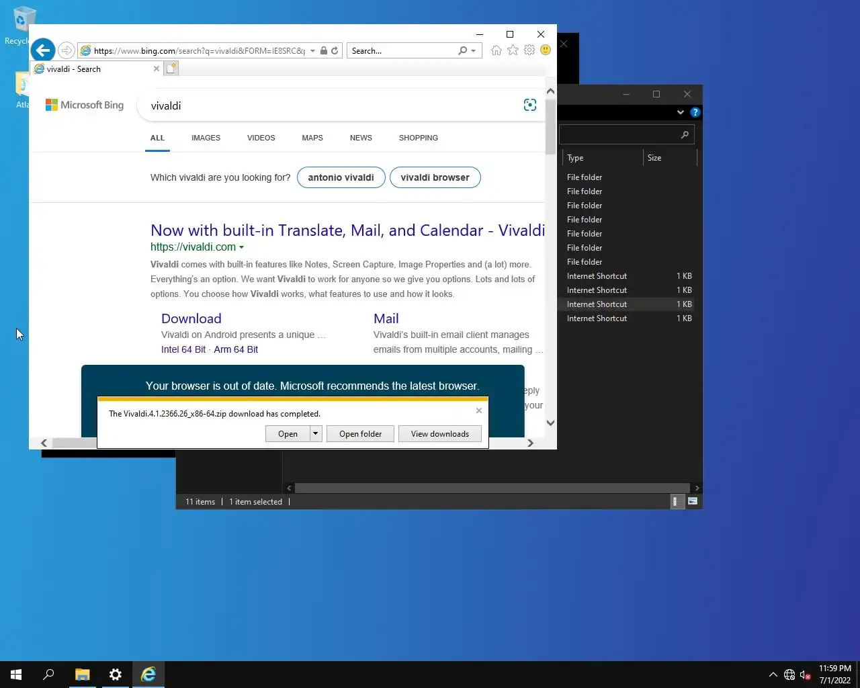Open the Vivaldi headline search result

[347, 230]
